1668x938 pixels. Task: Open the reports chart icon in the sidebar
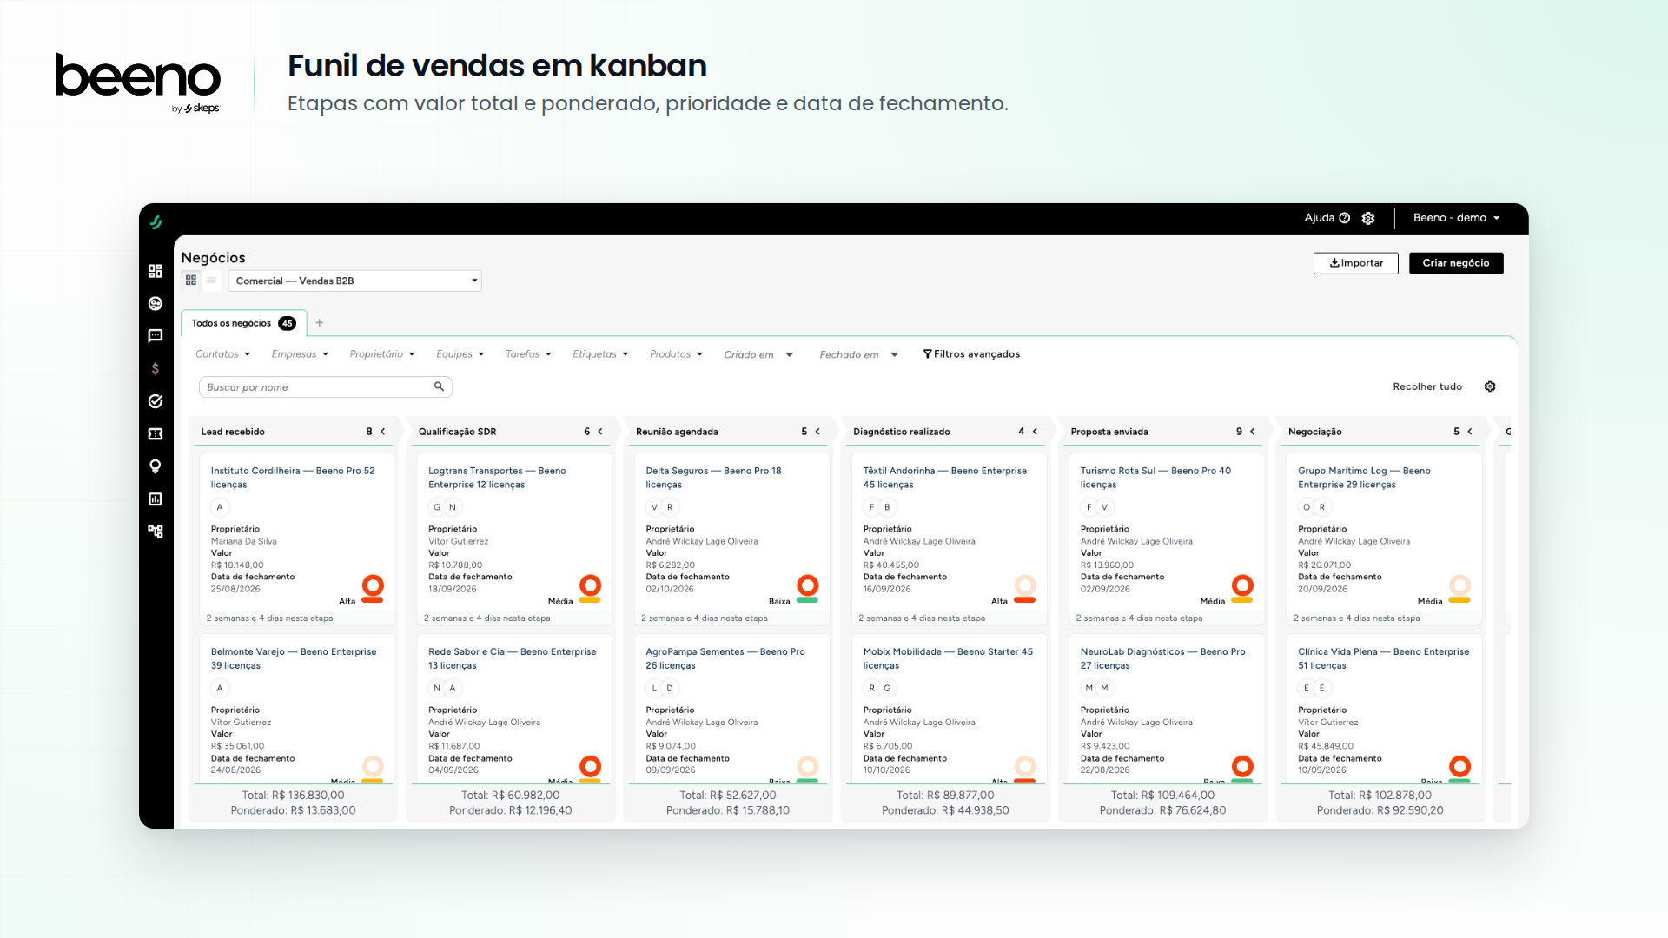point(156,499)
